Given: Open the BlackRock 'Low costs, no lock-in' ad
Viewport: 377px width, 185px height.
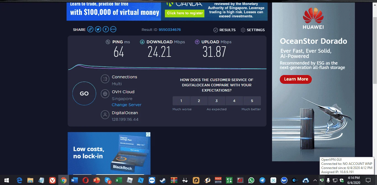Looking at the screenshot, I should (109, 153).
